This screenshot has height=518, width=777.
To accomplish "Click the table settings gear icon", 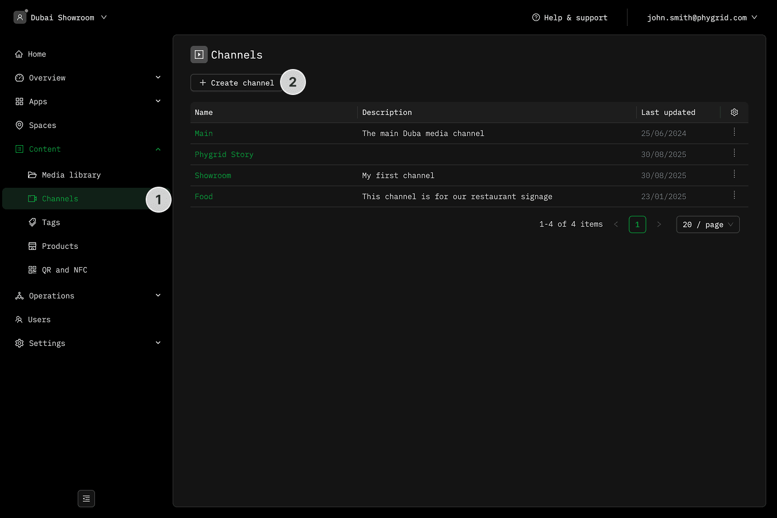I will pyautogui.click(x=734, y=112).
